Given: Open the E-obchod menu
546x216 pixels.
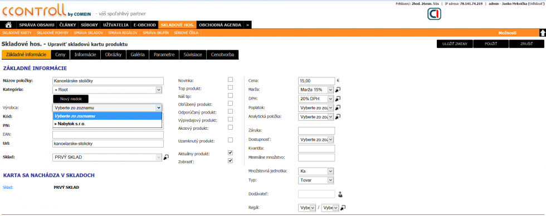Looking at the screenshot, I should [144, 25].
